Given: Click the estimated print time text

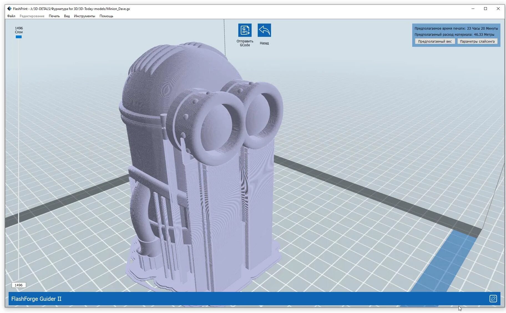Looking at the screenshot, I should click(x=456, y=28).
